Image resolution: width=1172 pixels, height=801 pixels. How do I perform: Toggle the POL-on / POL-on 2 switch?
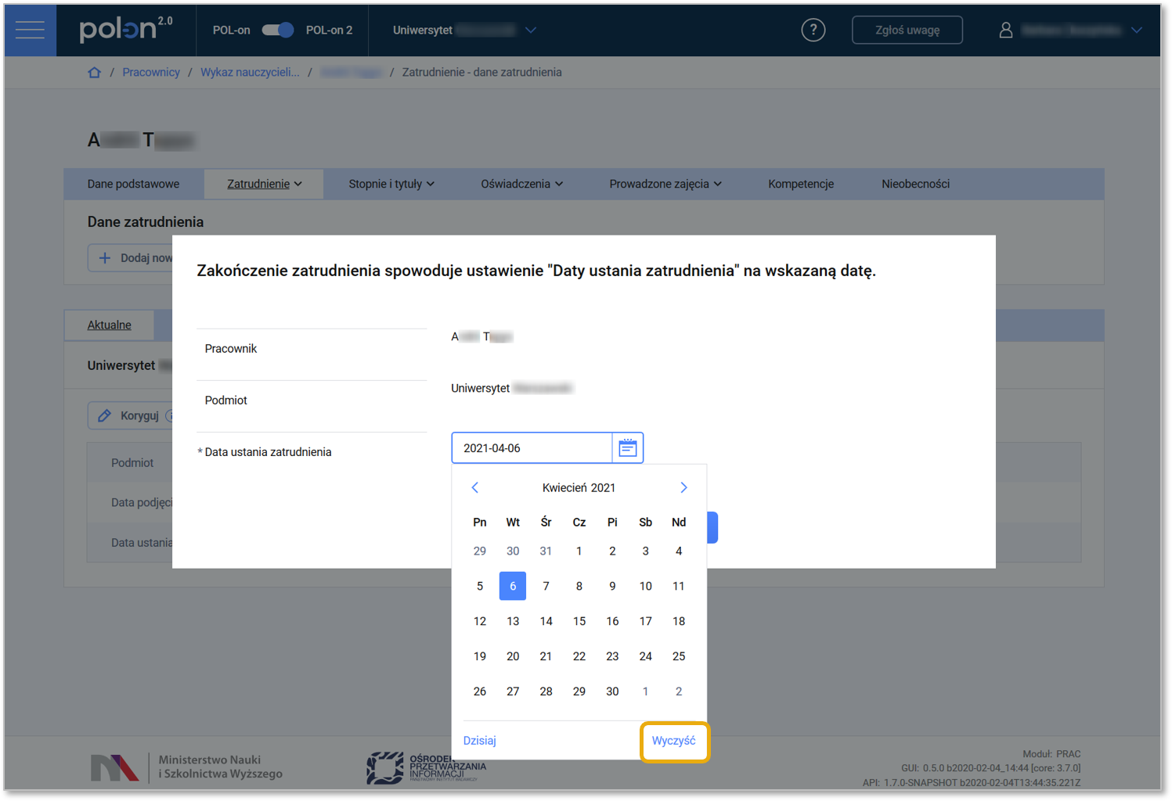coord(278,30)
